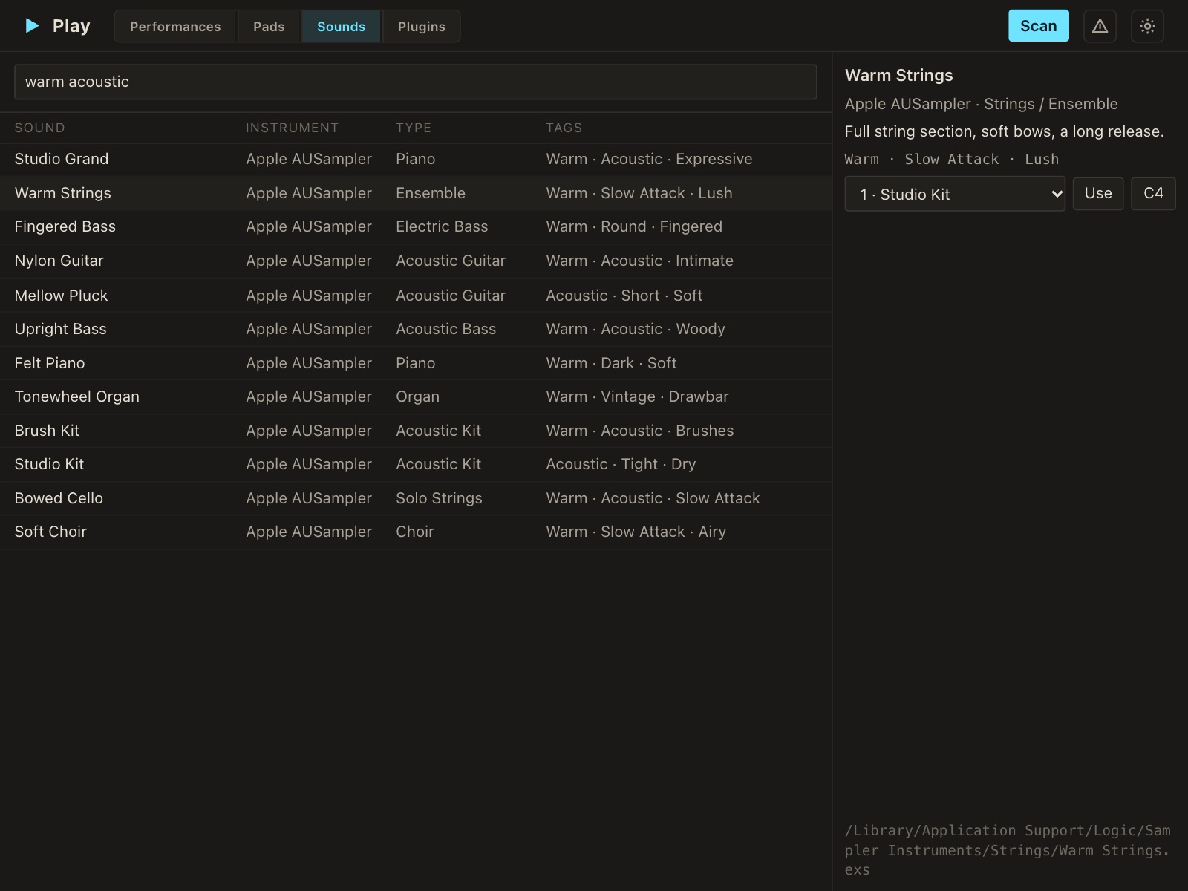Screen dimensions: 1188x891
Task: Open the '1 · Studio Kit' dropdown
Action: tap(955, 194)
